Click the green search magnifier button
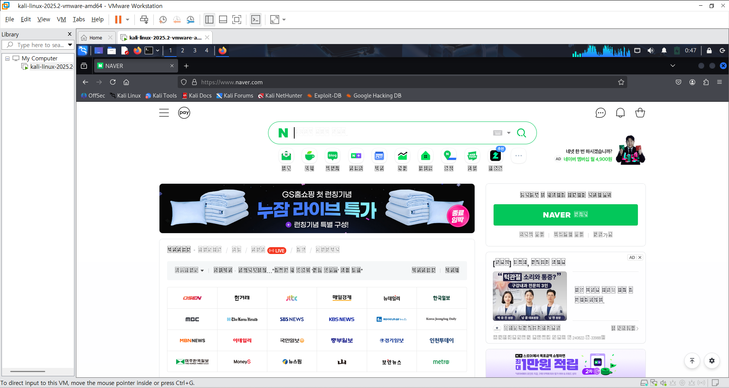 point(522,133)
